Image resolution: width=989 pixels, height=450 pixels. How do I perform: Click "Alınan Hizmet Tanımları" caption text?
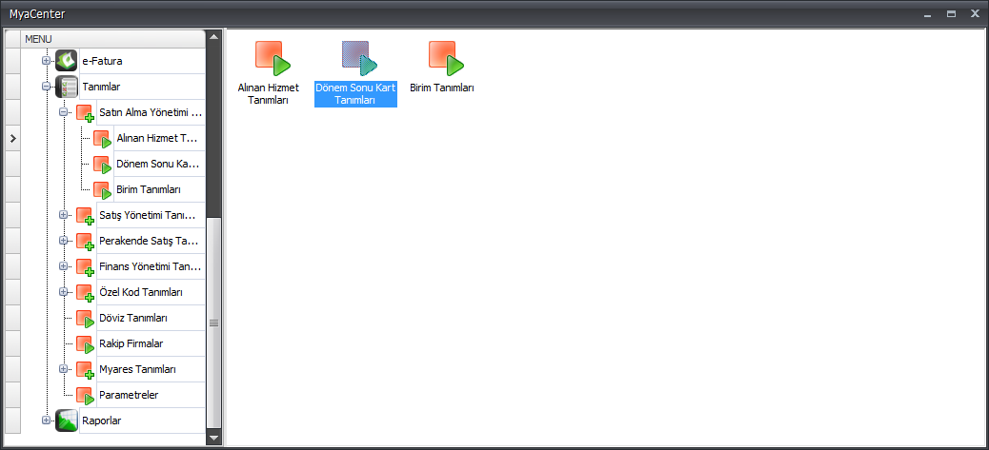pos(268,94)
